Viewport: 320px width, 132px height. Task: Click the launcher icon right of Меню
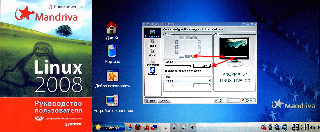(129, 127)
